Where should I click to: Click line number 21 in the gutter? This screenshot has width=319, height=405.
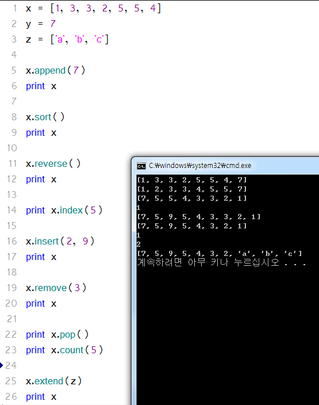(11, 319)
